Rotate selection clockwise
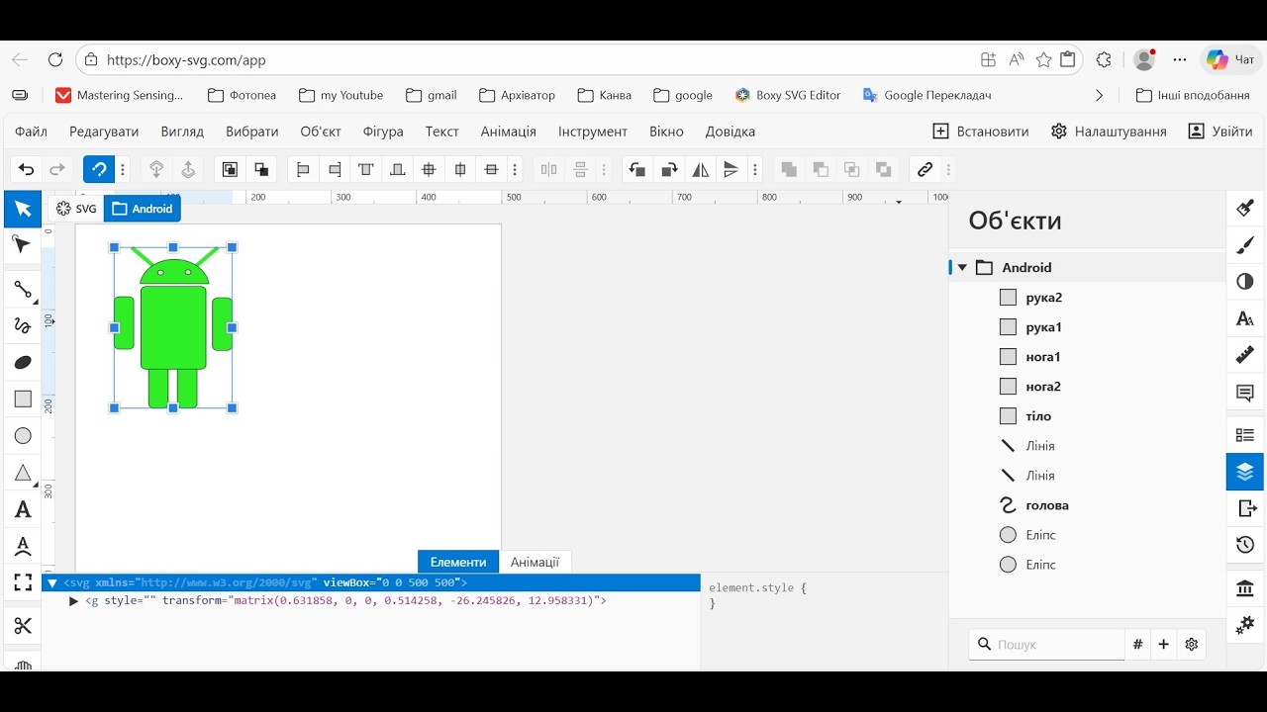This screenshot has height=712, width=1267. tap(669, 170)
